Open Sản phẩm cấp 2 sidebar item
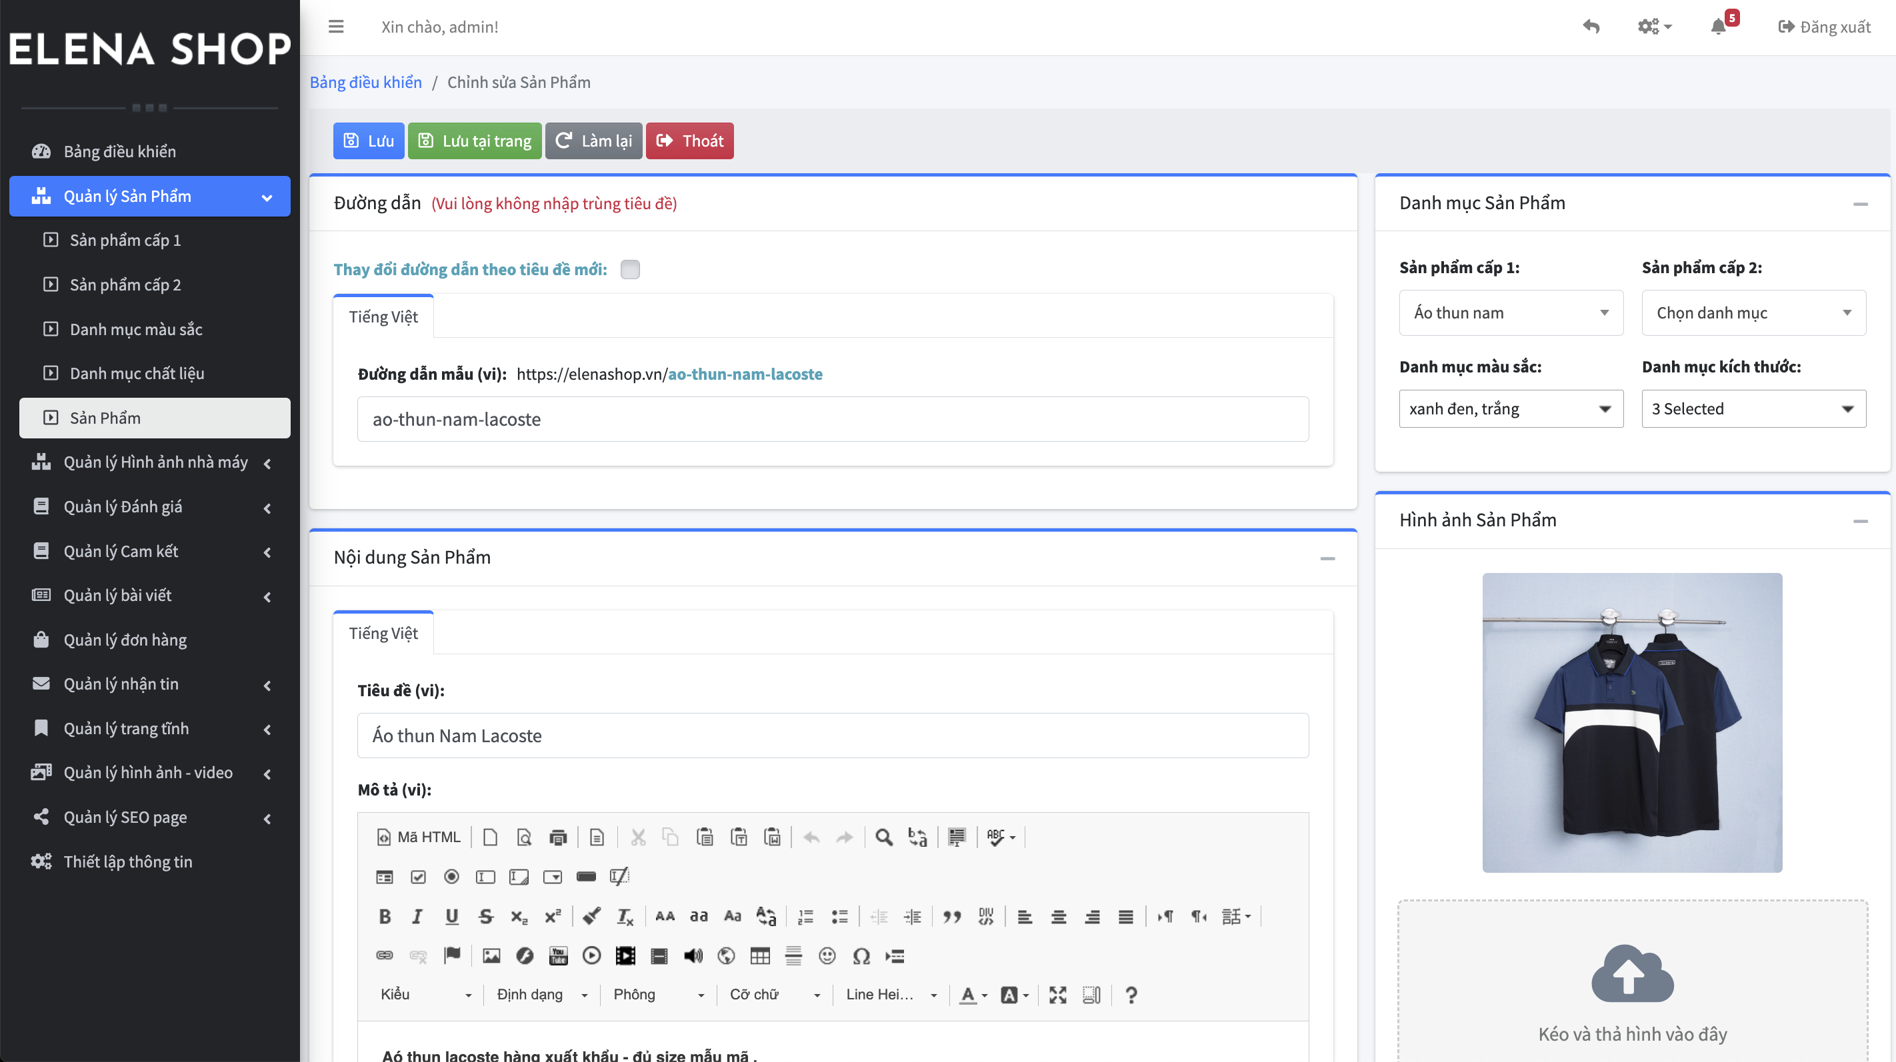Screen dimensions: 1896x1062 [125, 284]
